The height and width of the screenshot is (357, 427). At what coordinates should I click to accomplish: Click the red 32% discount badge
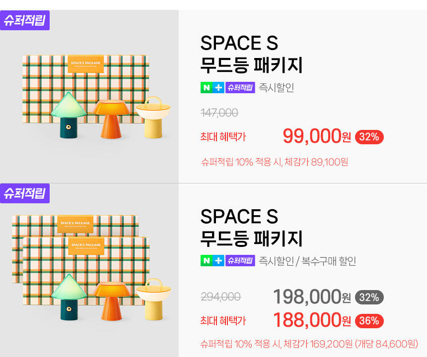[x=369, y=137]
